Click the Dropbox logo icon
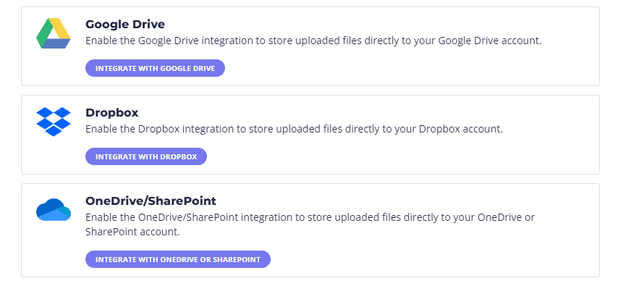The height and width of the screenshot is (294, 631). point(54,122)
